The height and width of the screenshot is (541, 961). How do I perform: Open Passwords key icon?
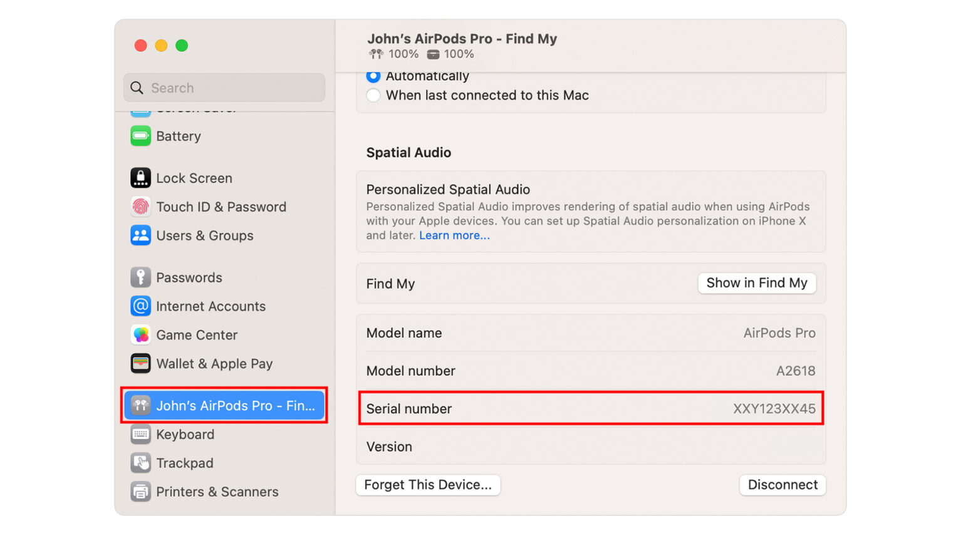pyautogui.click(x=140, y=277)
